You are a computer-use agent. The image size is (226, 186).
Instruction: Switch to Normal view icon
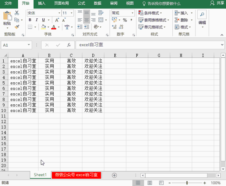138,183
